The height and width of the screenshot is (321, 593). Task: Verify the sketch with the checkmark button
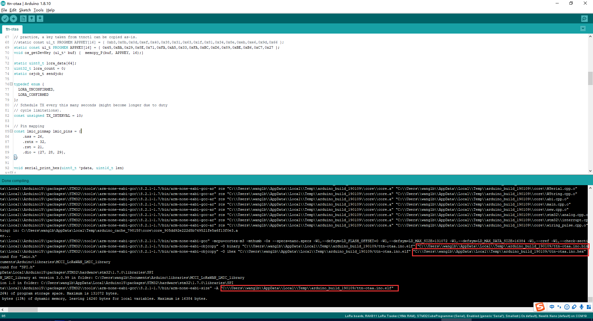point(5,19)
